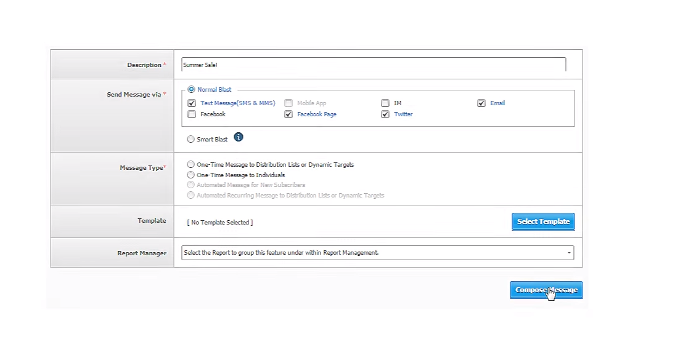699x358 pixels.
Task: Open the Report Manager dropdown
Action: coord(377,253)
